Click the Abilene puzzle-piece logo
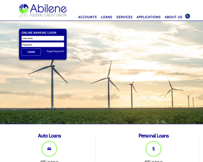The height and width of the screenshot is (162, 203). [24, 9]
